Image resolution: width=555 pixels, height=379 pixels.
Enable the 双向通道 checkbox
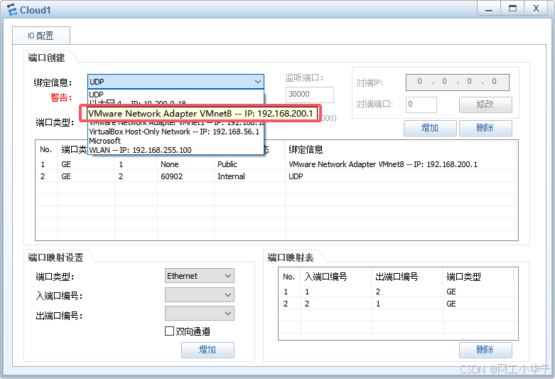click(x=170, y=331)
